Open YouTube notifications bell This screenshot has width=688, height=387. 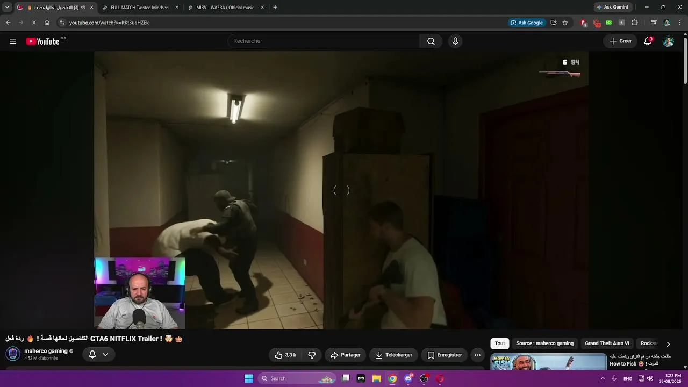[648, 41]
